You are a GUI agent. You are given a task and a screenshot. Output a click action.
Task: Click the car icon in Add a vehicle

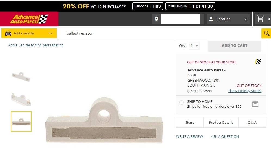pos(8,33)
